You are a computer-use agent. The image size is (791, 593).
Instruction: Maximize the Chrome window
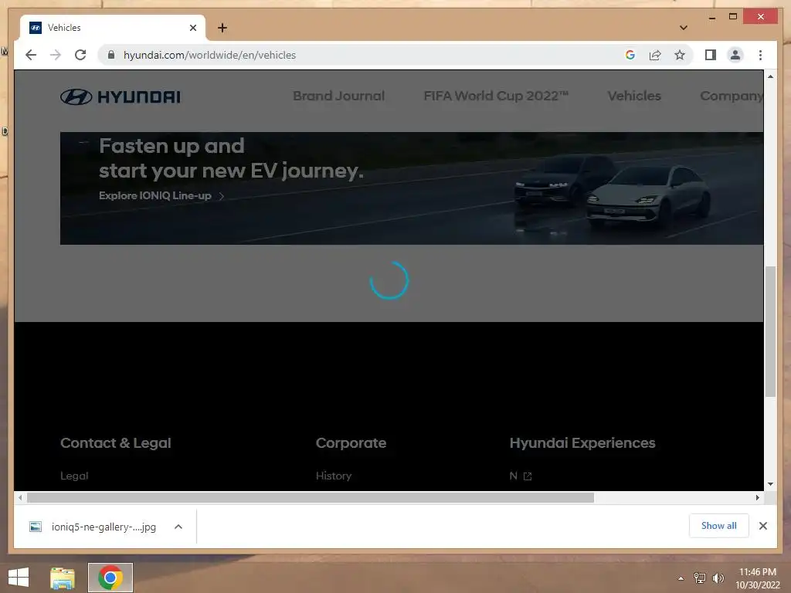click(x=733, y=17)
